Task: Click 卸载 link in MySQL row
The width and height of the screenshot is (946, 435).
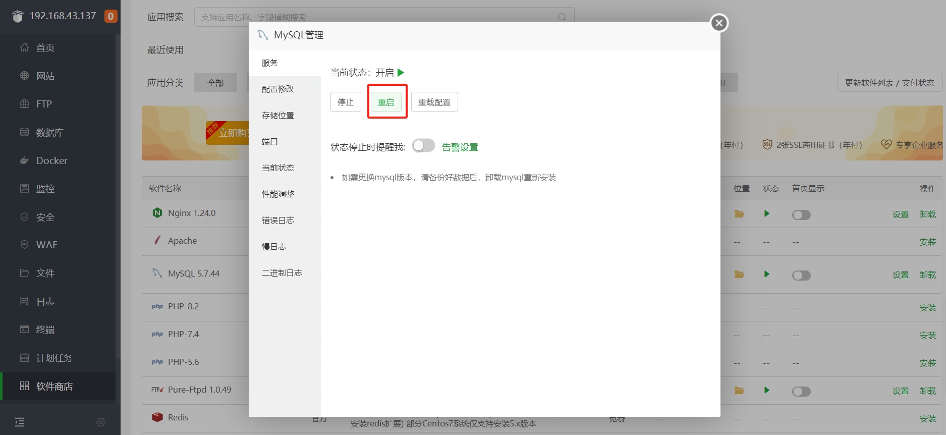Action: click(927, 275)
